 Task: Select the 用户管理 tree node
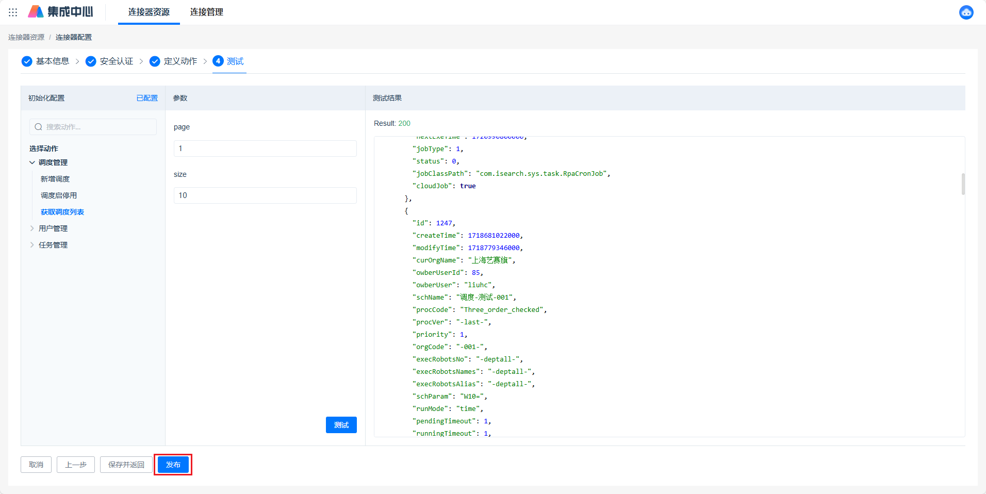coord(53,228)
